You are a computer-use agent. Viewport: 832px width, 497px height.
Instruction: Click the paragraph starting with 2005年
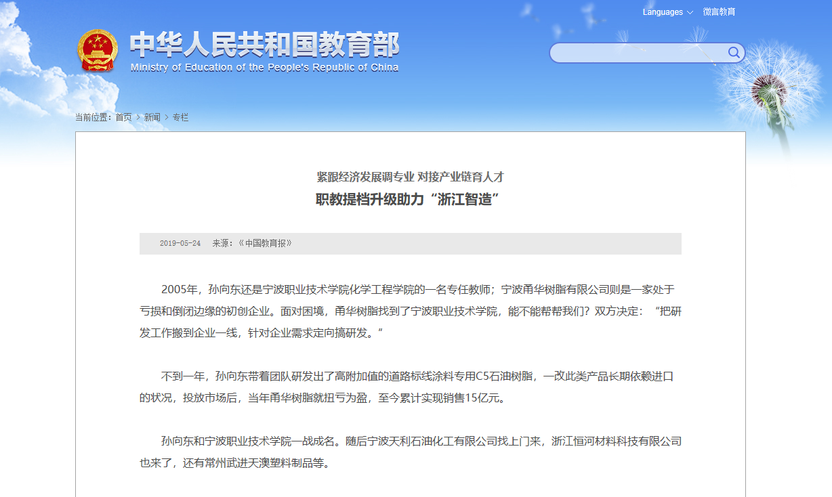pyautogui.click(x=410, y=312)
